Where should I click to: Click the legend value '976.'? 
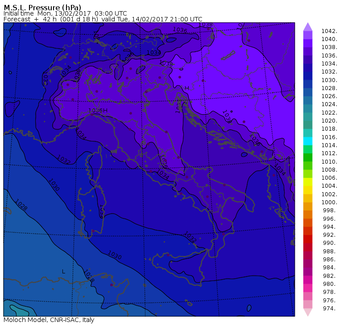coord(330,300)
